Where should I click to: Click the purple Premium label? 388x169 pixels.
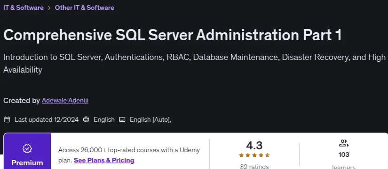[27, 163]
